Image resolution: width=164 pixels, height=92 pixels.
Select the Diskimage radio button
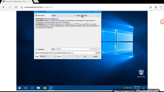point(36,49)
